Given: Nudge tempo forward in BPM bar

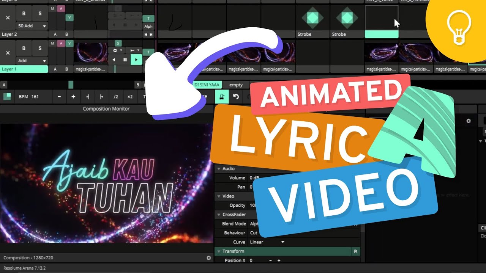Looking at the screenshot, I should [x=101, y=97].
